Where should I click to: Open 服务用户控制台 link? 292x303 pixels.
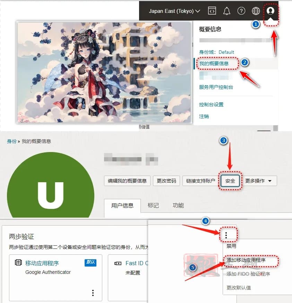point(216,87)
